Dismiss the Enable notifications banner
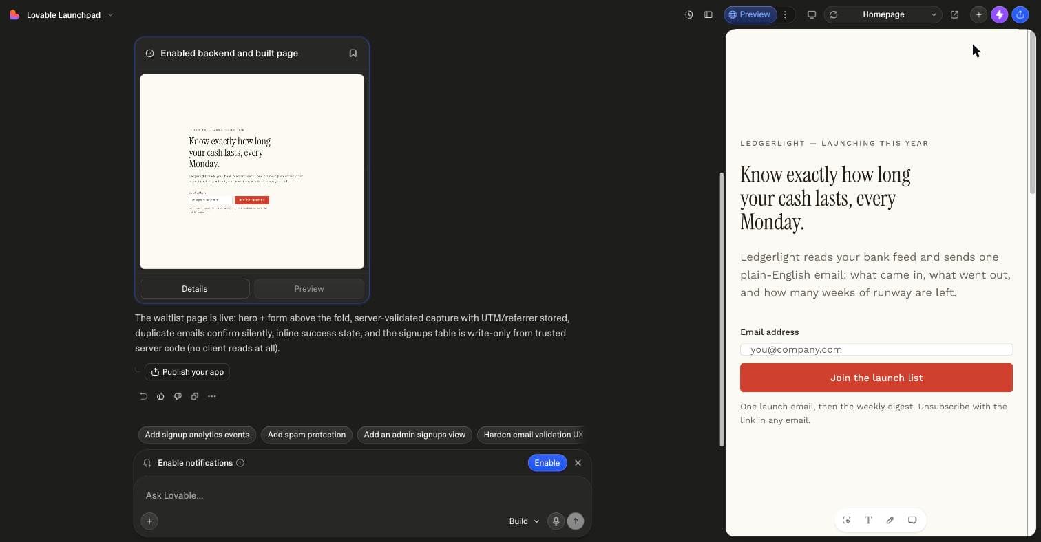Screen dimensions: 1041x542 [578, 463]
